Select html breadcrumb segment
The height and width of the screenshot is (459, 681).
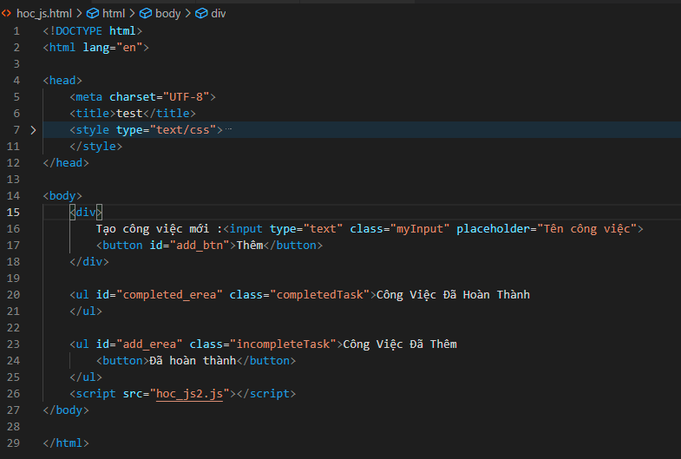[x=114, y=14]
